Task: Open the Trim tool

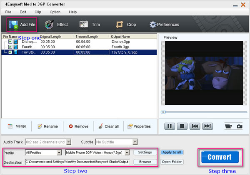Action: point(90,25)
